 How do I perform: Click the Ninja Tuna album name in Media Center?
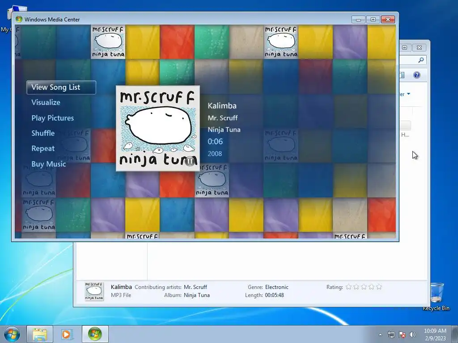click(x=224, y=130)
